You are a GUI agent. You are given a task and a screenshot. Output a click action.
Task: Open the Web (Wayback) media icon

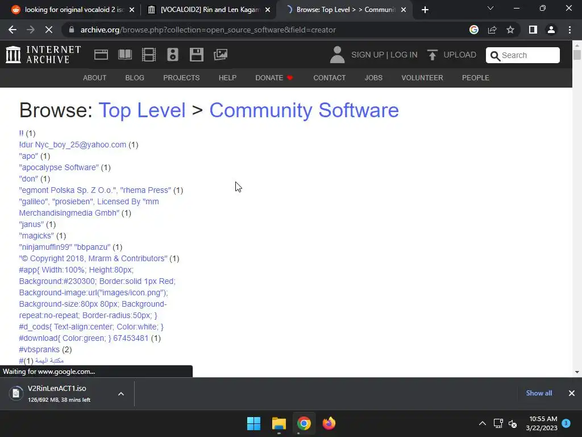pos(101,55)
